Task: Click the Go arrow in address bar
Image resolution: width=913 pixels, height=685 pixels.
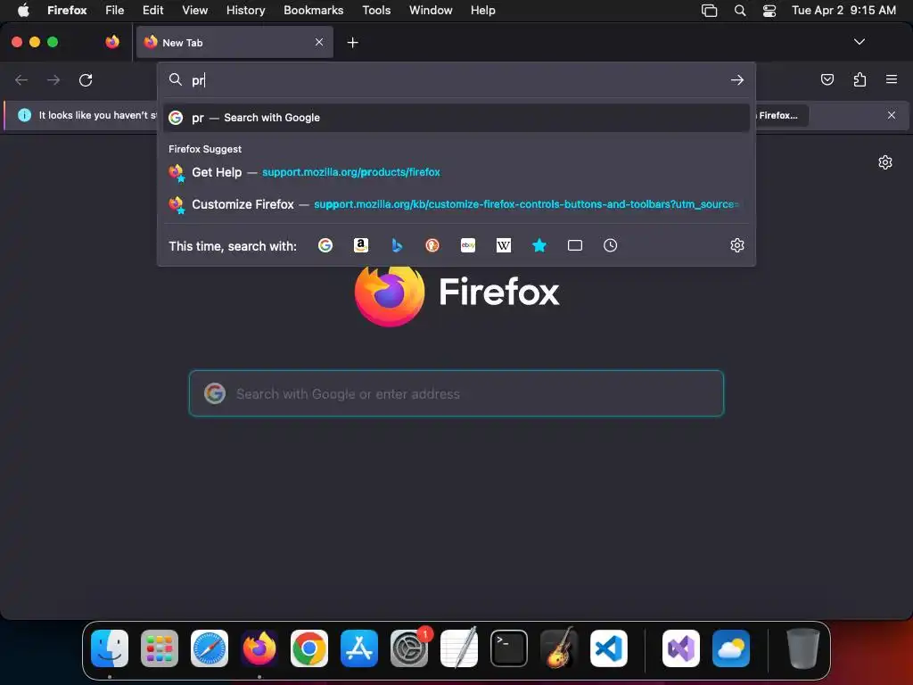Action: pyautogui.click(x=737, y=79)
